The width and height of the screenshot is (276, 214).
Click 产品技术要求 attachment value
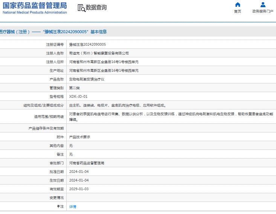79,137
